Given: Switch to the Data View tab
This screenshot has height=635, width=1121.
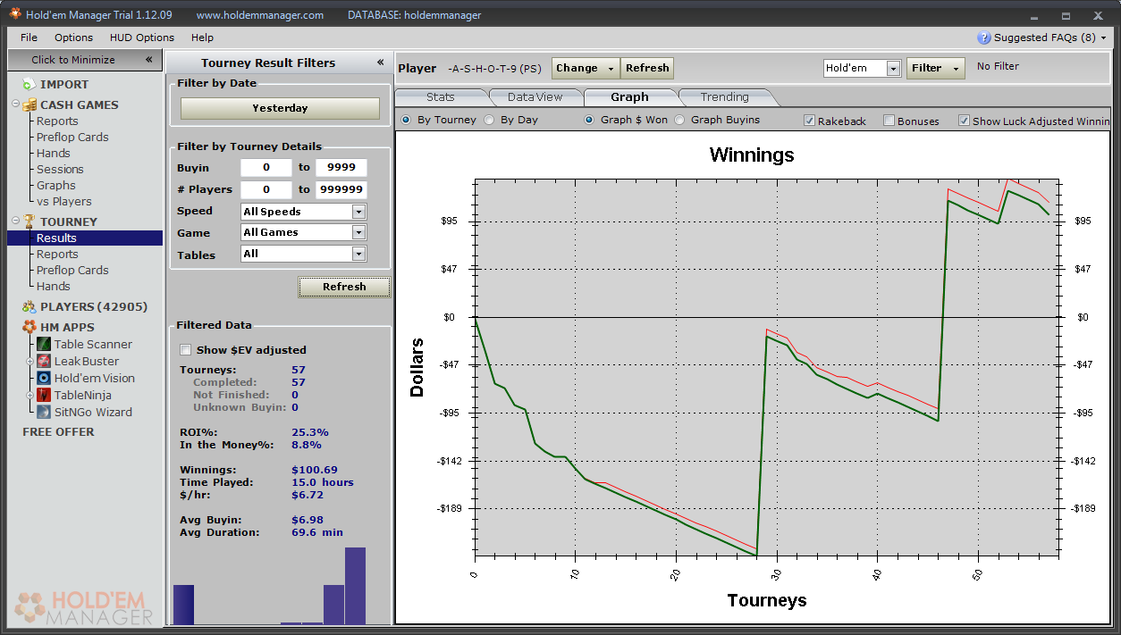Looking at the screenshot, I should 535,97.
